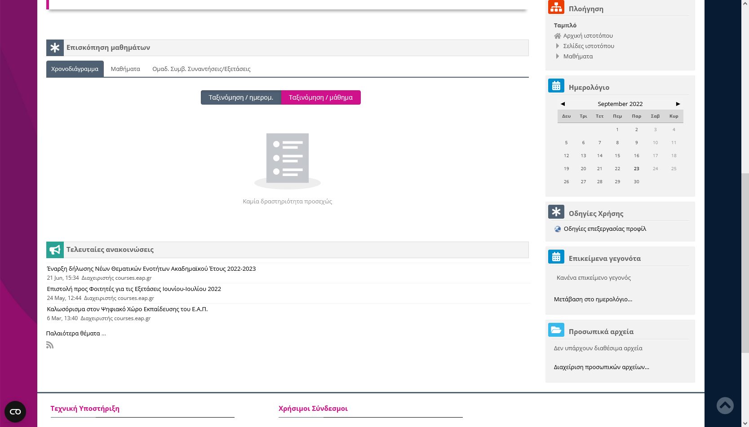Open the Παλαιότερα θέματα link
This screenshot has height=427, width=749.
pos(76,333)
